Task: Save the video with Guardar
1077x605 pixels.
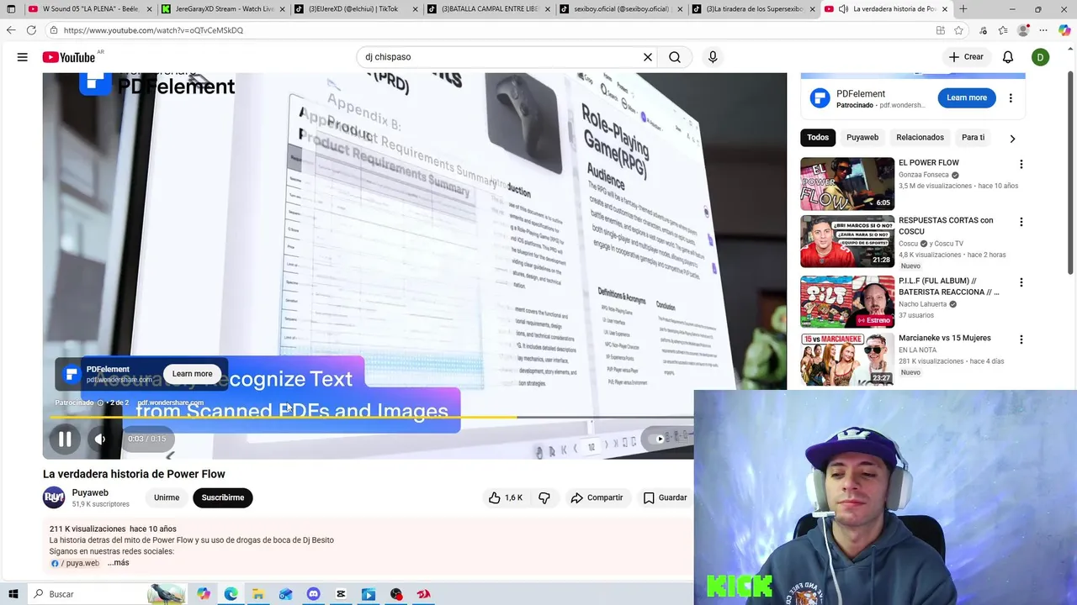Action: pyautogui.click(x=665, y=497)
